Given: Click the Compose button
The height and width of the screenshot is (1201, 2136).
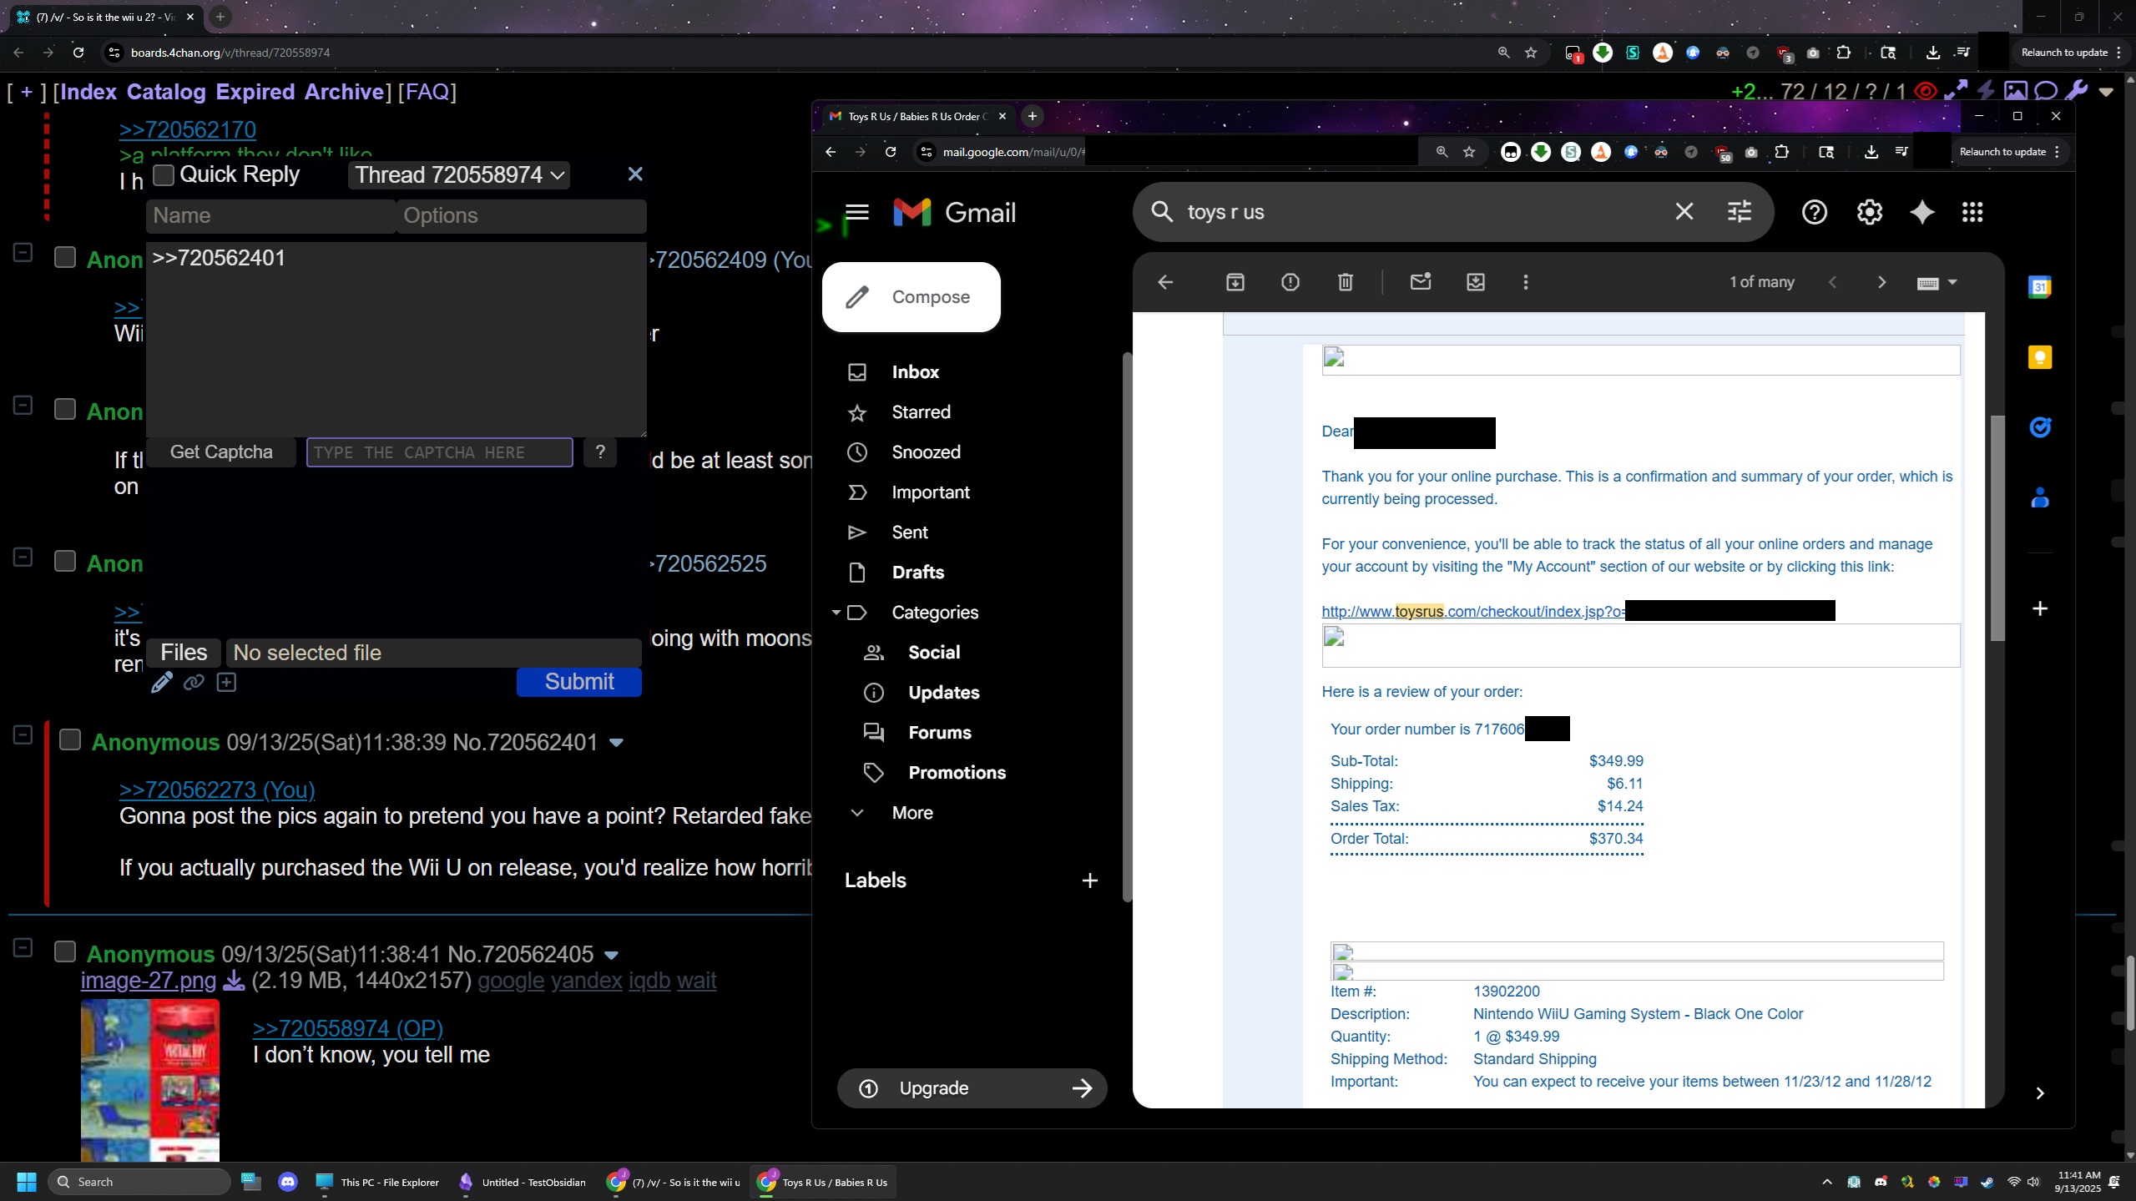Looking at the screenshot, I should 911,297.
